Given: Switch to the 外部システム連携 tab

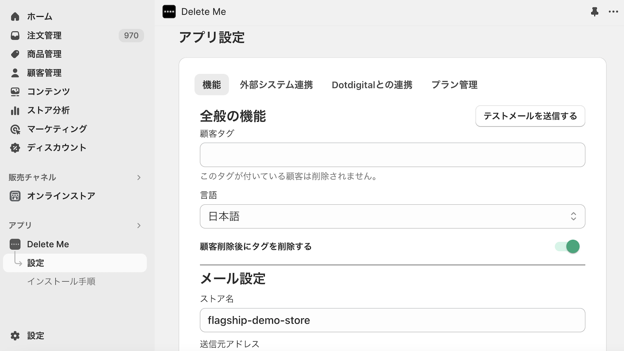Looking at the screenshot, I should [277, 85].
